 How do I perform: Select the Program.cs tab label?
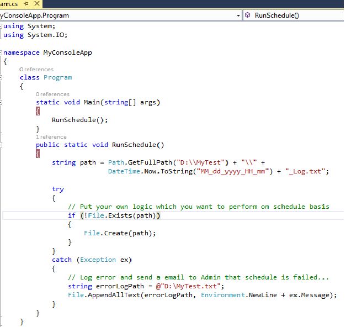[10, 3]
